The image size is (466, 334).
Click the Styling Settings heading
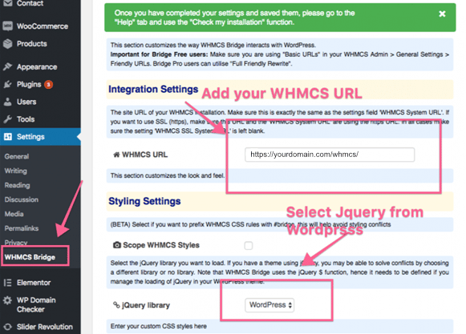[144, 201]
